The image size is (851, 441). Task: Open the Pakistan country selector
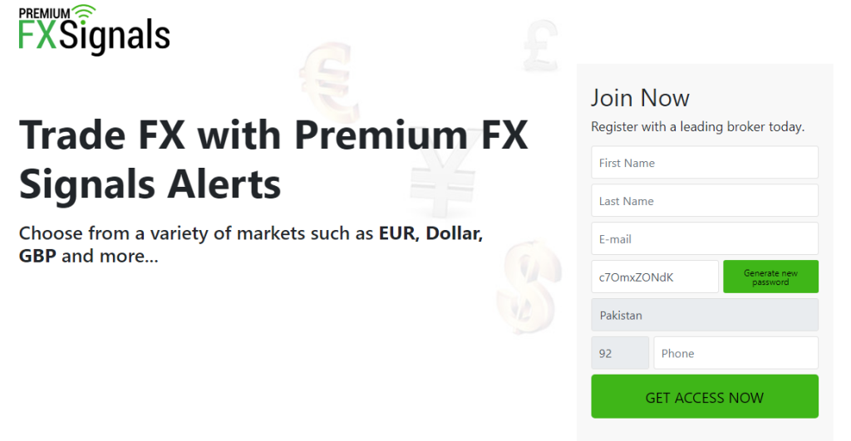pos(704,316)
